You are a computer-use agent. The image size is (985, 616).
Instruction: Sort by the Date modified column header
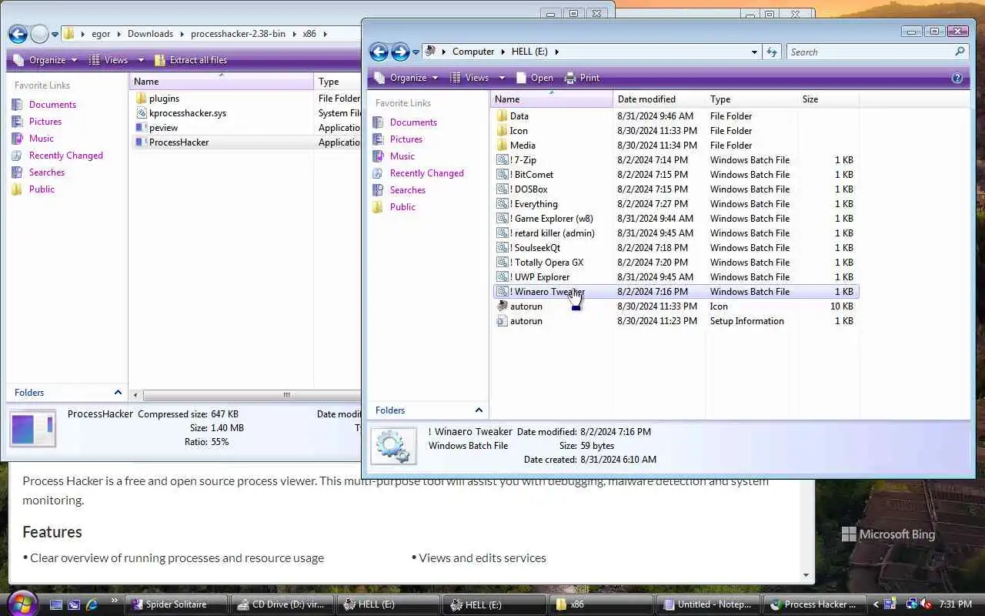pyautogui.click(x=659, y=99)
